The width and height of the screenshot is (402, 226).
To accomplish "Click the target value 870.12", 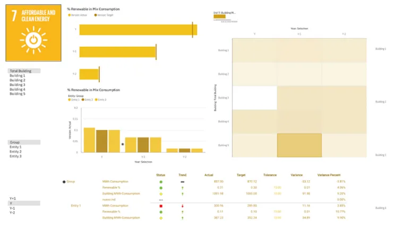I will pos(252,181).
